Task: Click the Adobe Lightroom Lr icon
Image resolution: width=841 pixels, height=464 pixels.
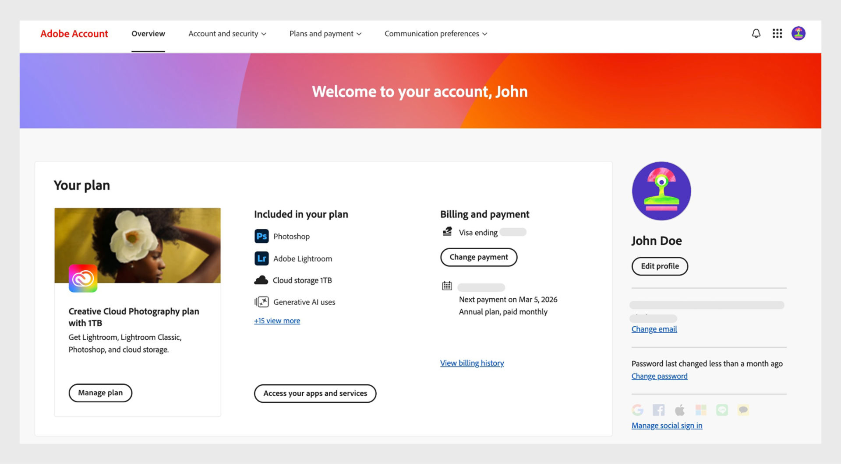Action: pos(261,258)
